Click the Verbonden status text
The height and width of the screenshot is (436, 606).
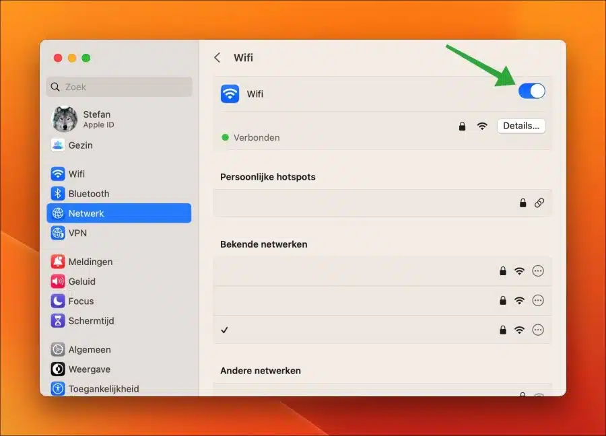(x=257, y=137)
